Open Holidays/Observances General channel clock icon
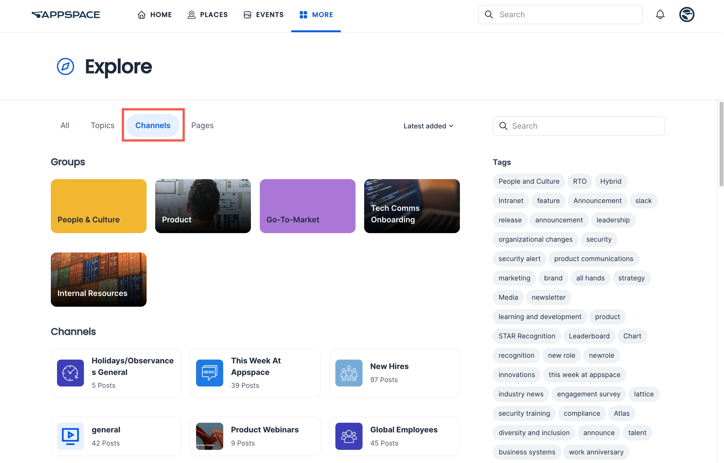 pos(70,373)
